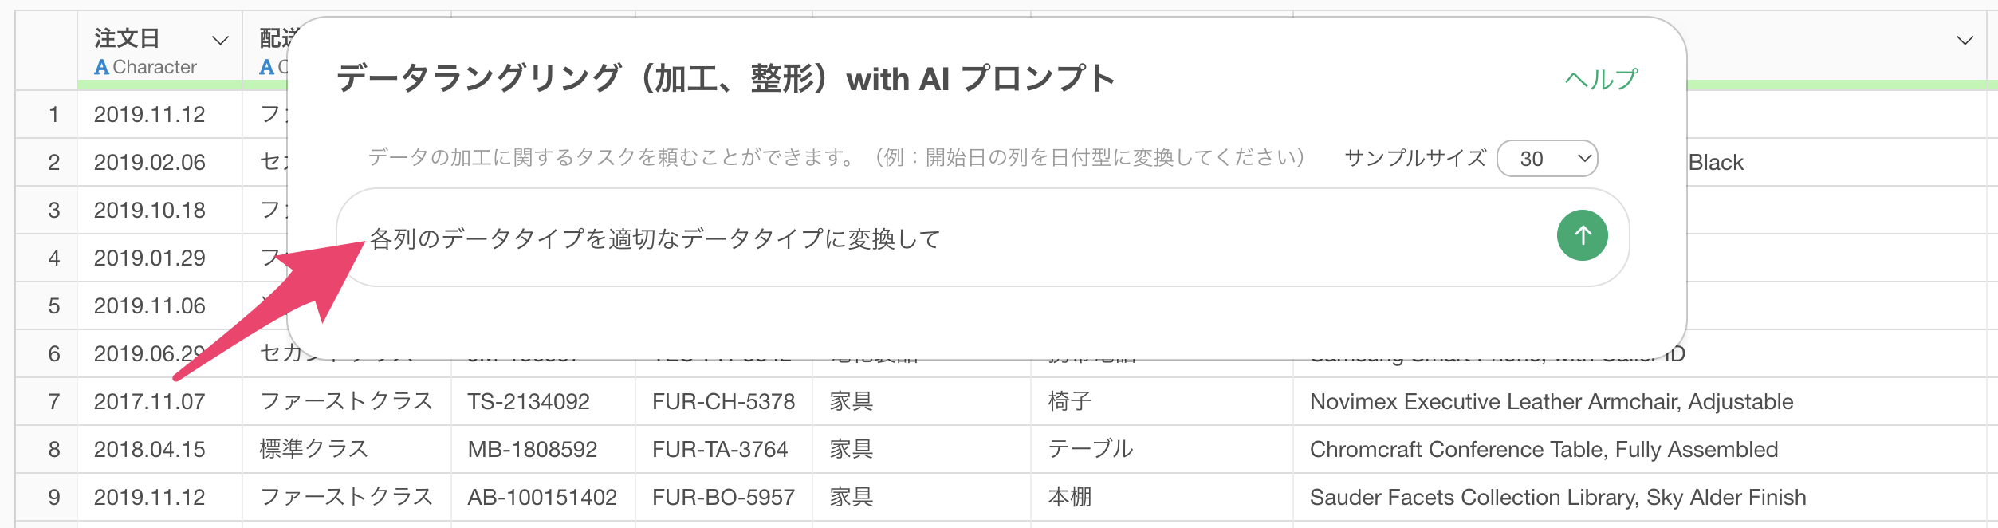Select cell 2019.11.12 in row 1
The height and width of the screenshot is (528, 1998).
pyautogui.click(x=150, y=114)
